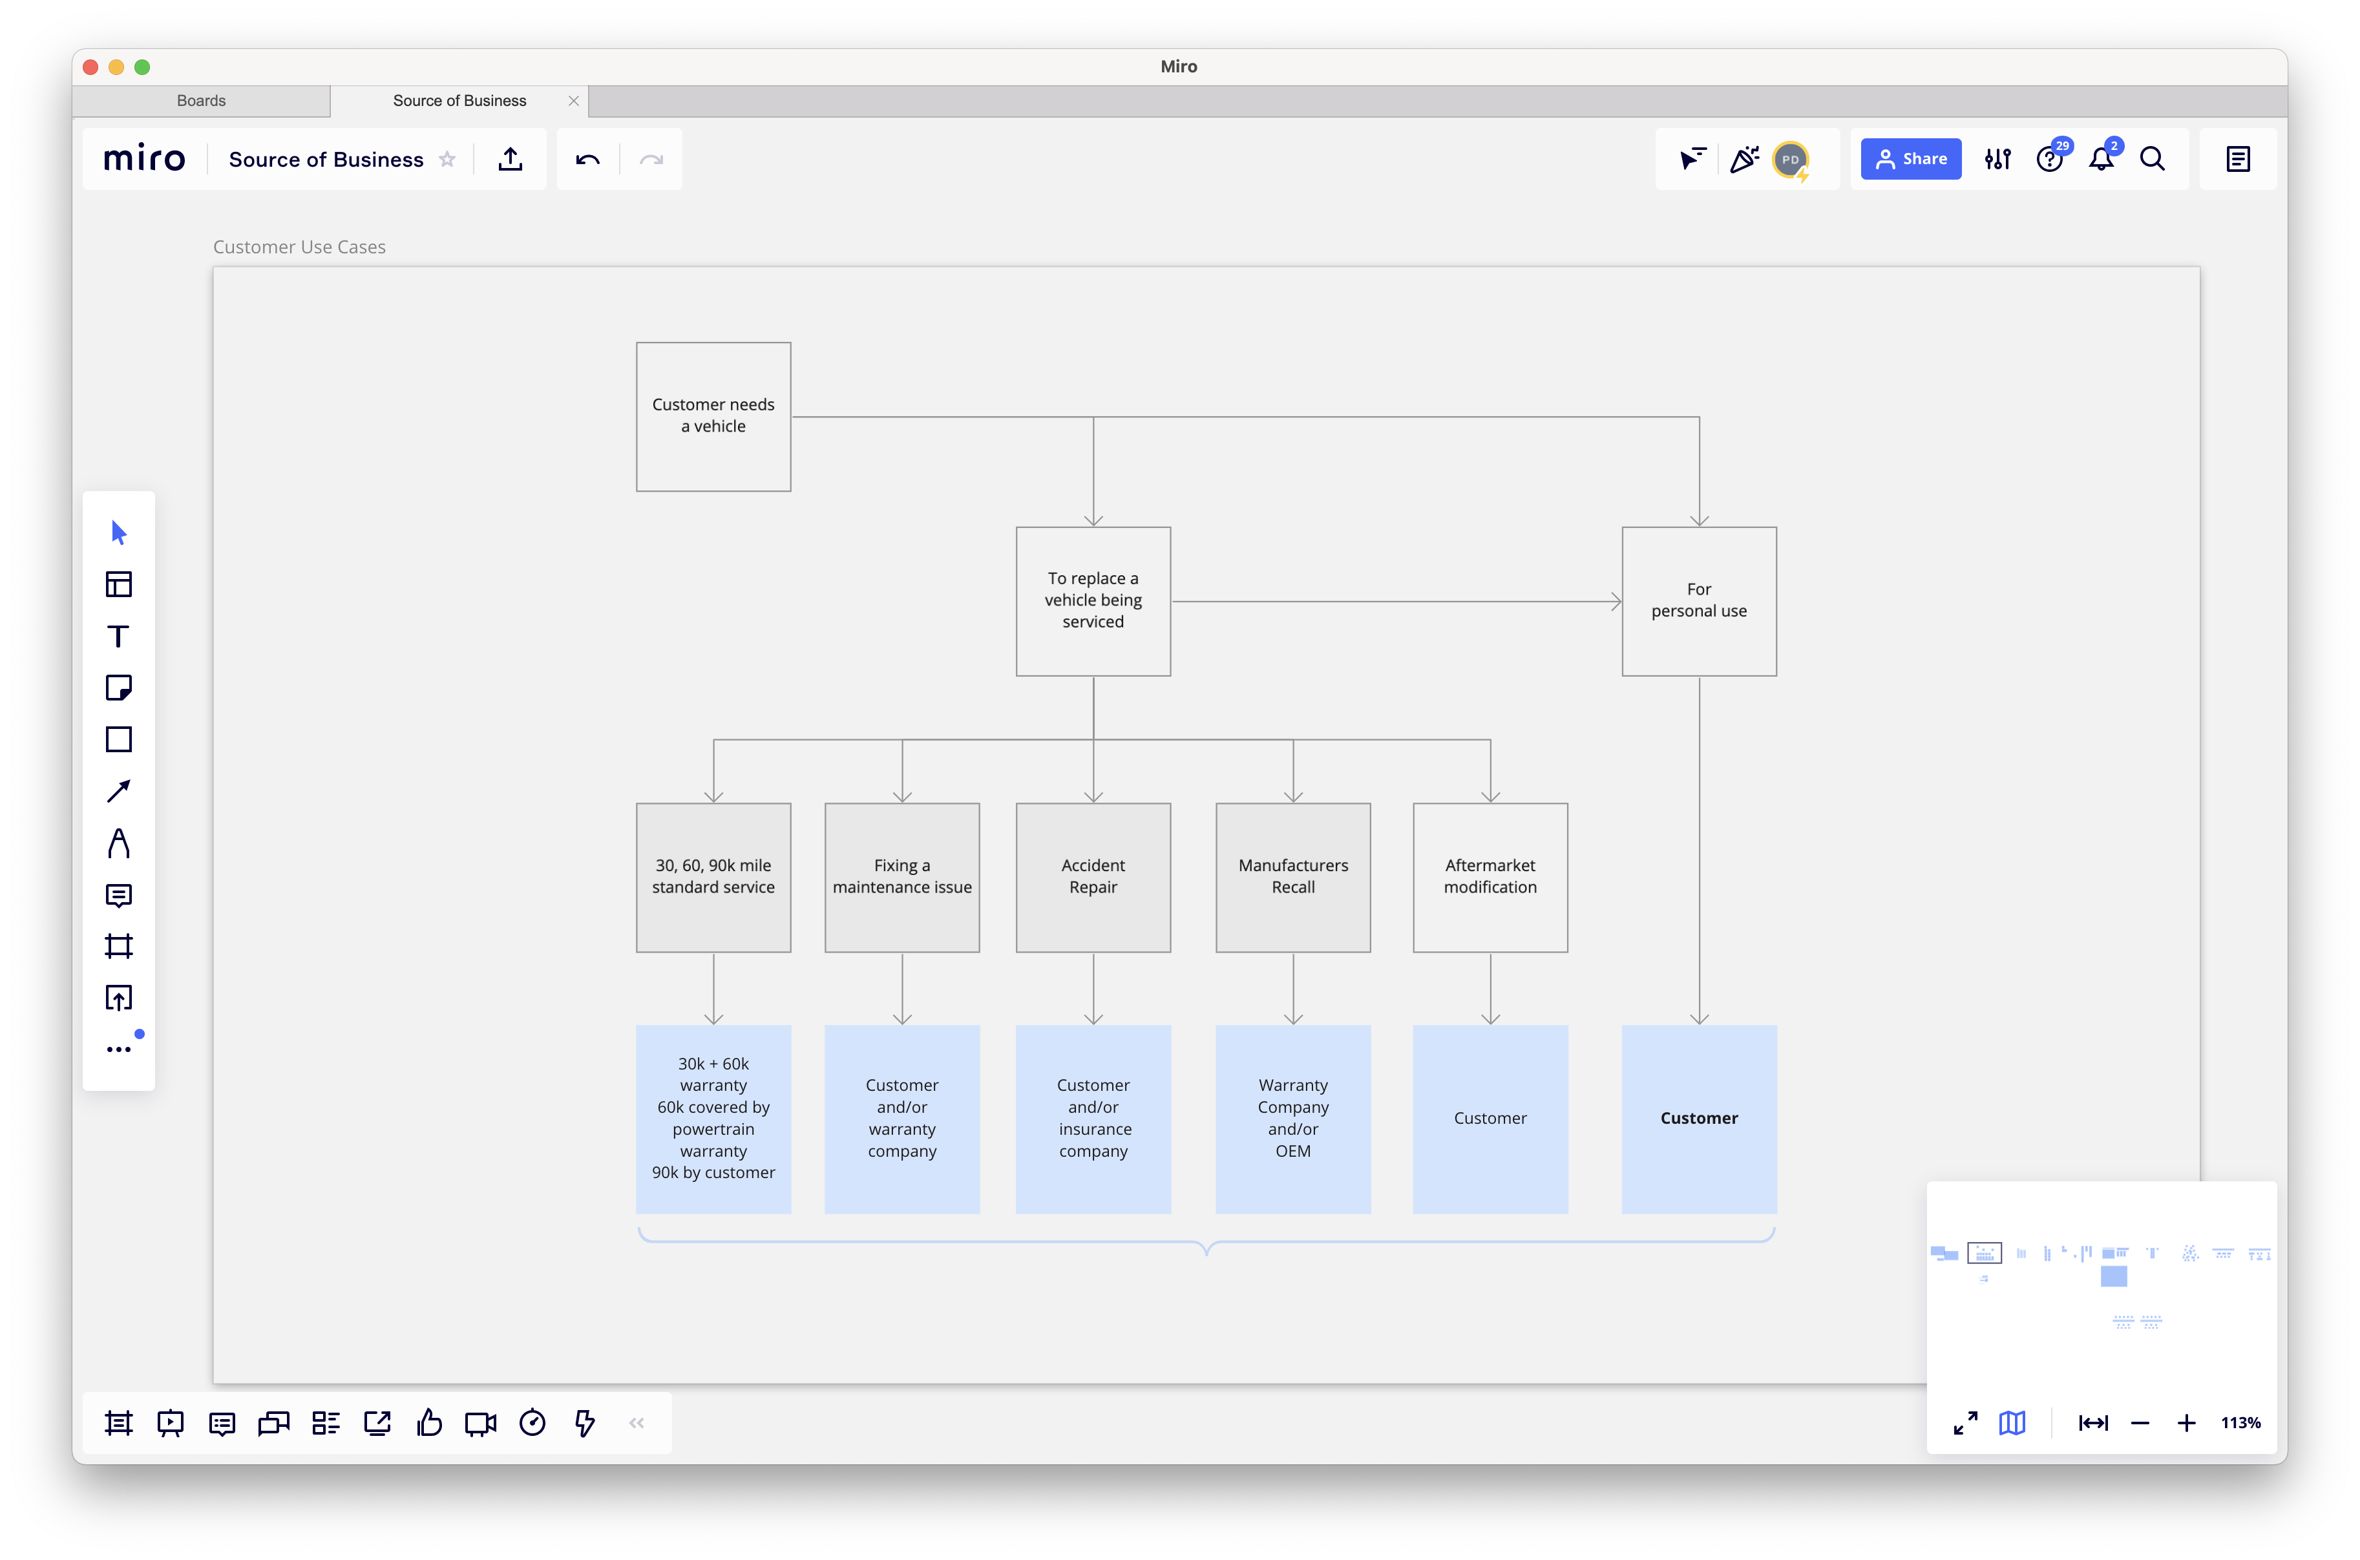Screen dimensions: 2360x1560
Task: Open the comments list in bottom toolbar
Action: (x=222, y=1423)
